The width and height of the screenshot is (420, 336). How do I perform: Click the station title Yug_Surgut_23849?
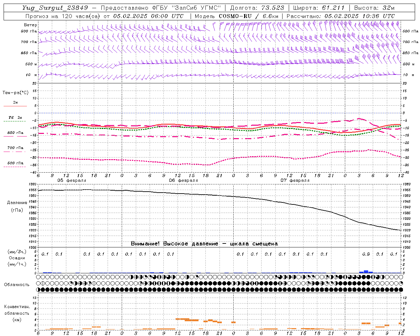point(55,8)
